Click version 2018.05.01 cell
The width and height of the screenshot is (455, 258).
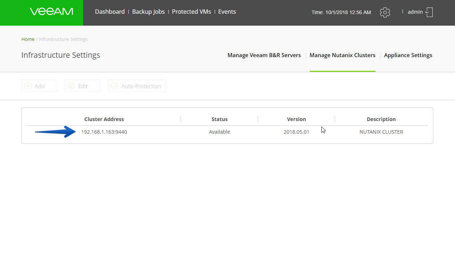click(296, 132)
